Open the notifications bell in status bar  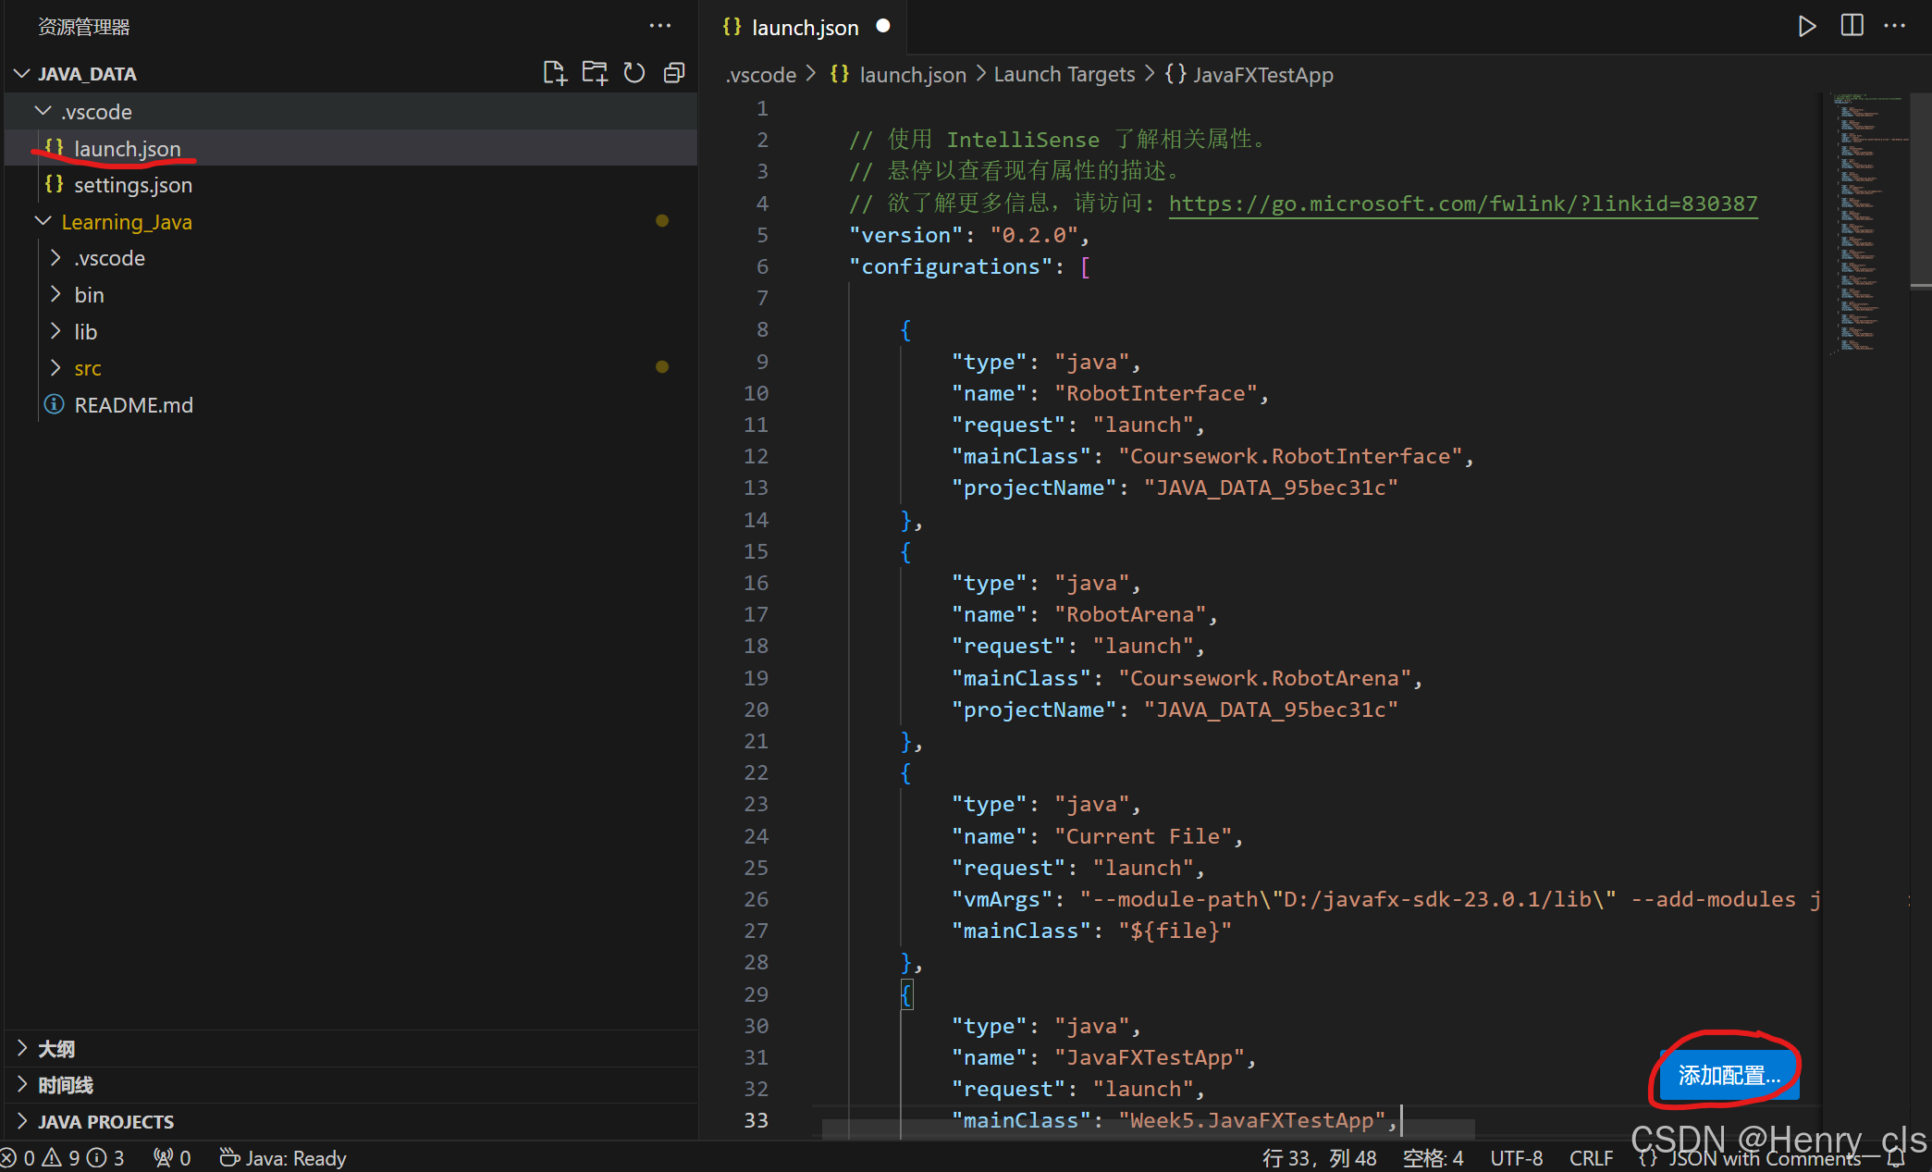[x=1897, y=1158]
